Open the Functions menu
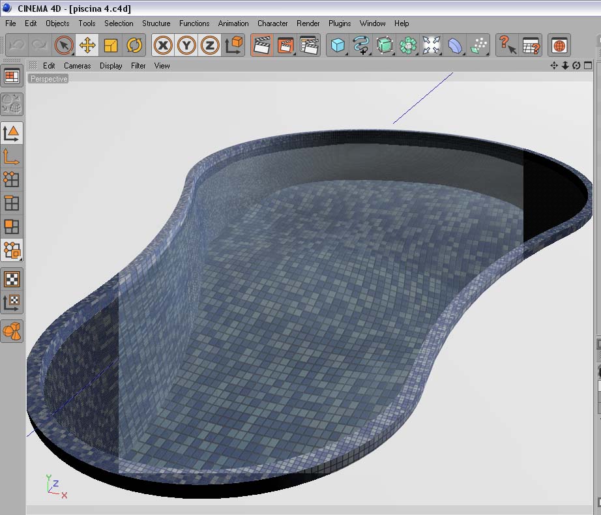This screenshot has width=601, height=515. coord(194,23)
